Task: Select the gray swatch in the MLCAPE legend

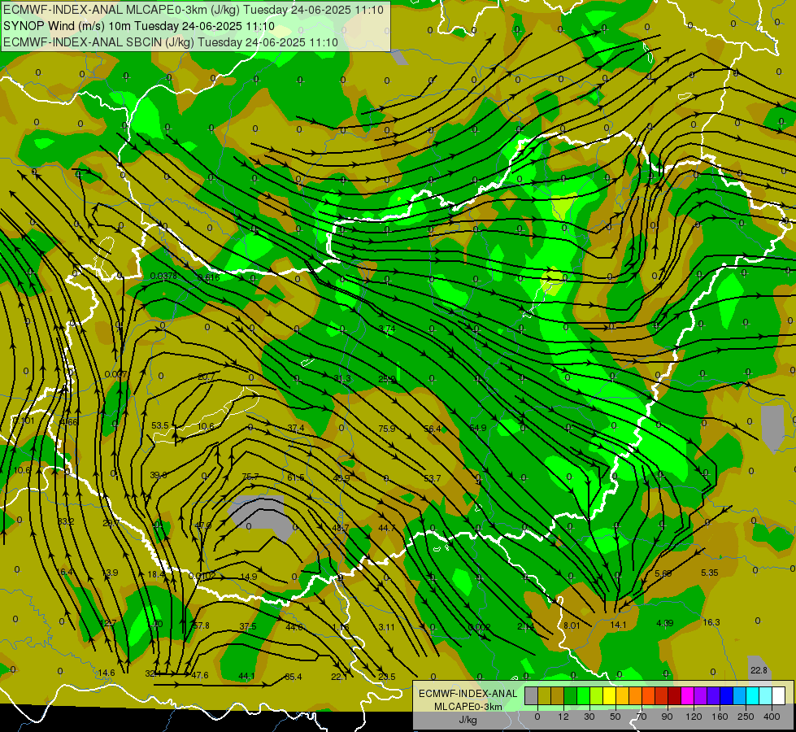Action: click(532, 696)
